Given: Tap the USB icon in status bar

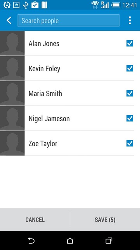Looking at the screenshot, I should (26, 5).
